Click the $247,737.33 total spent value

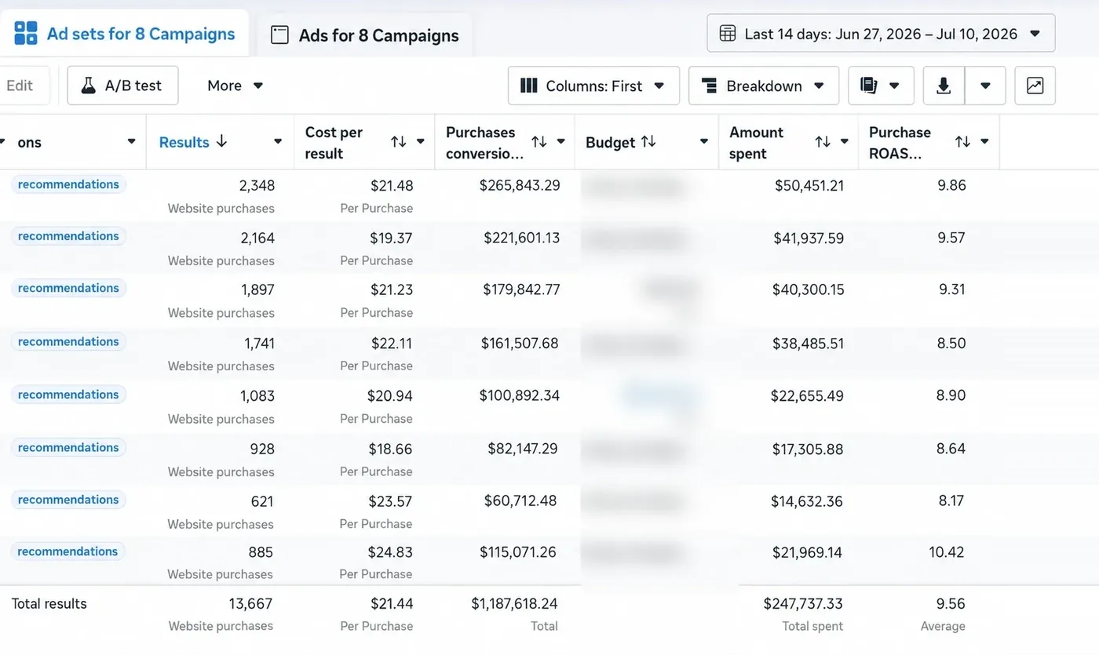[803, 604]
